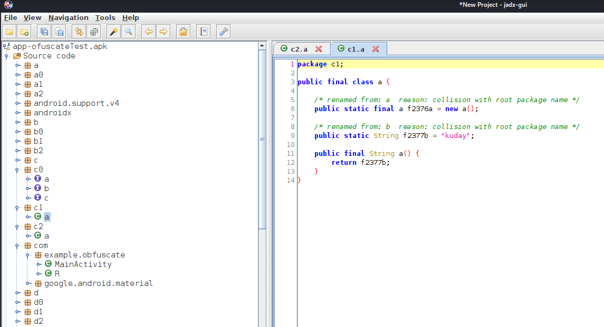
Task: Click the forward navigation arrow
Action: coord(164,32)
